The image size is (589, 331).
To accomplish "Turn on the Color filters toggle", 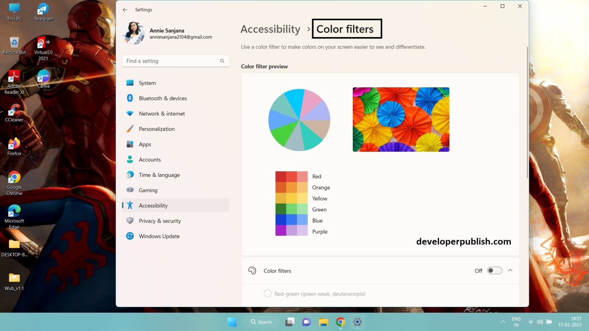I will point(494,270).
